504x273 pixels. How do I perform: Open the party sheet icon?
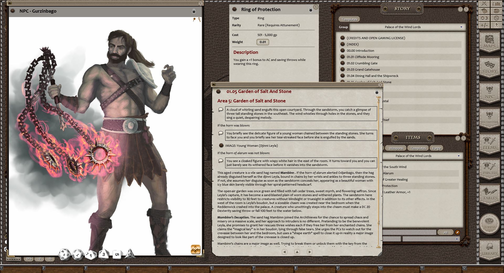pos(496,4)
